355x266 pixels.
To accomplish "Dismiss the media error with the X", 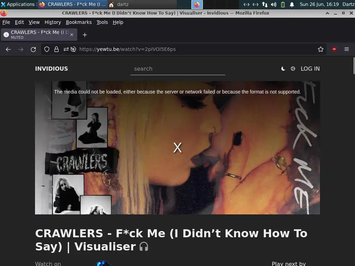I will click(177, 148).
